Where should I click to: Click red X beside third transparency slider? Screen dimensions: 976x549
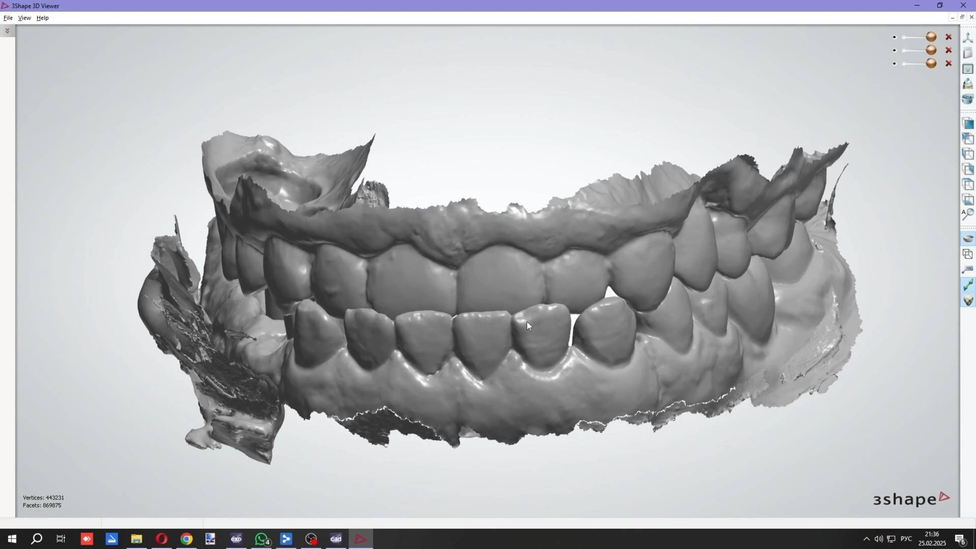pos(949,64)
